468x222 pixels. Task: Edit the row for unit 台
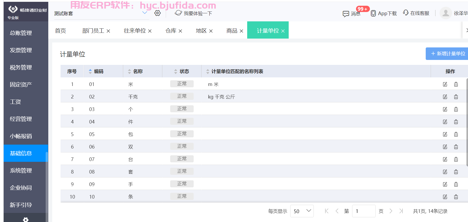tap(445, 159)
